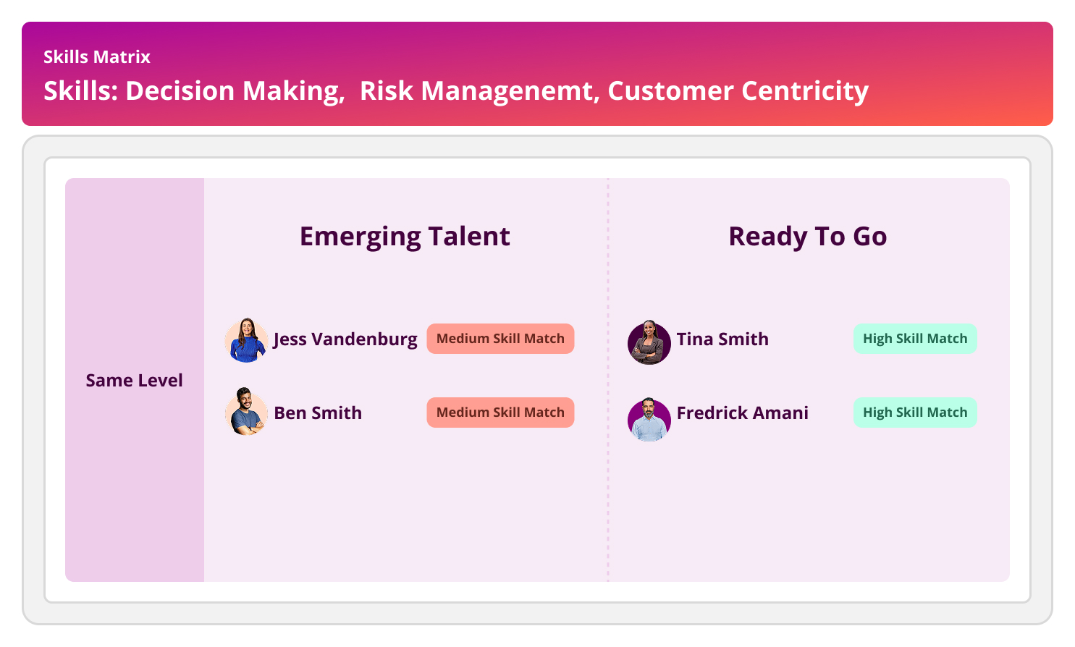Open Jess Vandenburg's profile avatar
This screenshot has height=647, width=1075.
(246, 340)
